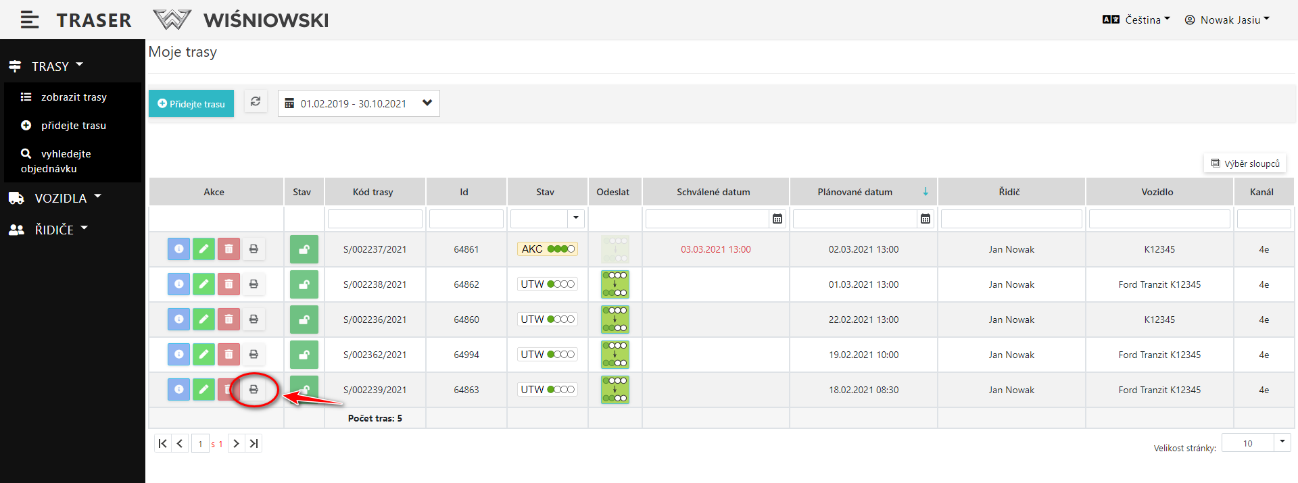Screen dimensions: 1298x483
Task: Open the Stav filter dropdown
Action: point(575,218)
